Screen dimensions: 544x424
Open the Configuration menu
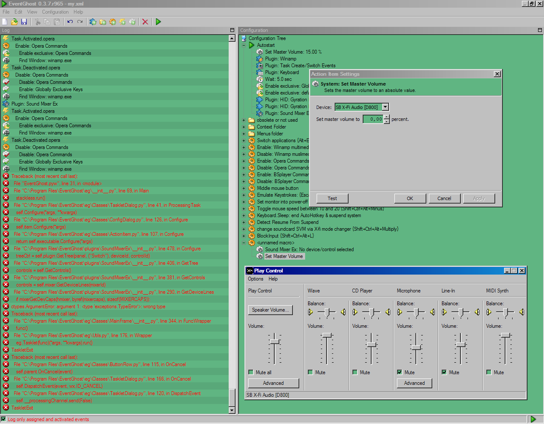click(x=55, y=12)
